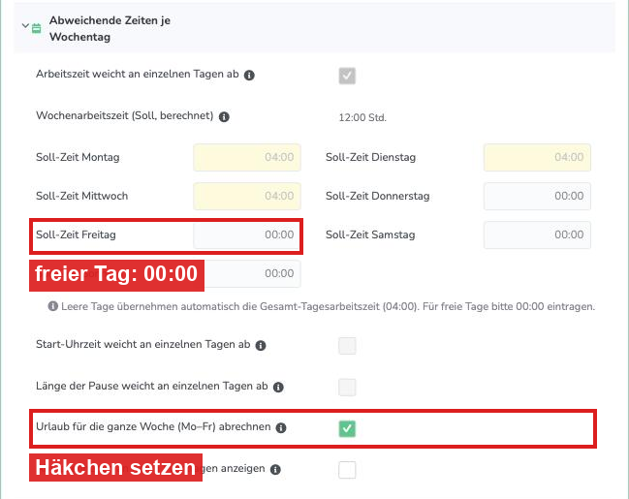The width and height of the screenshot is (629, 499).
Task: Click the Abweichende Zeiten je Wochentag heading
Action: click(x=110, y=28)
